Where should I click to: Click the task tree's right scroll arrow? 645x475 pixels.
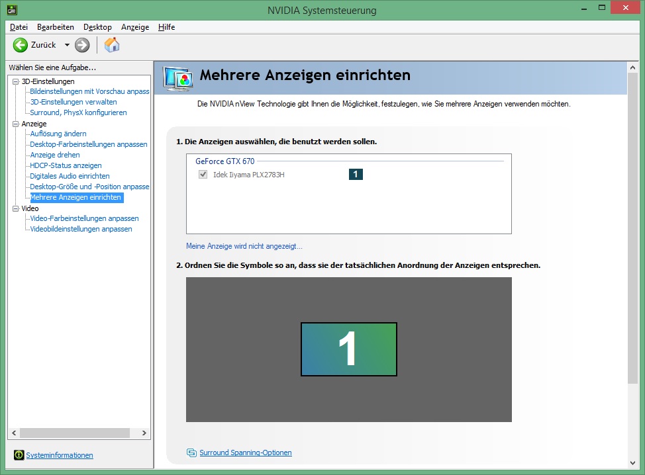tap(144, 433)
